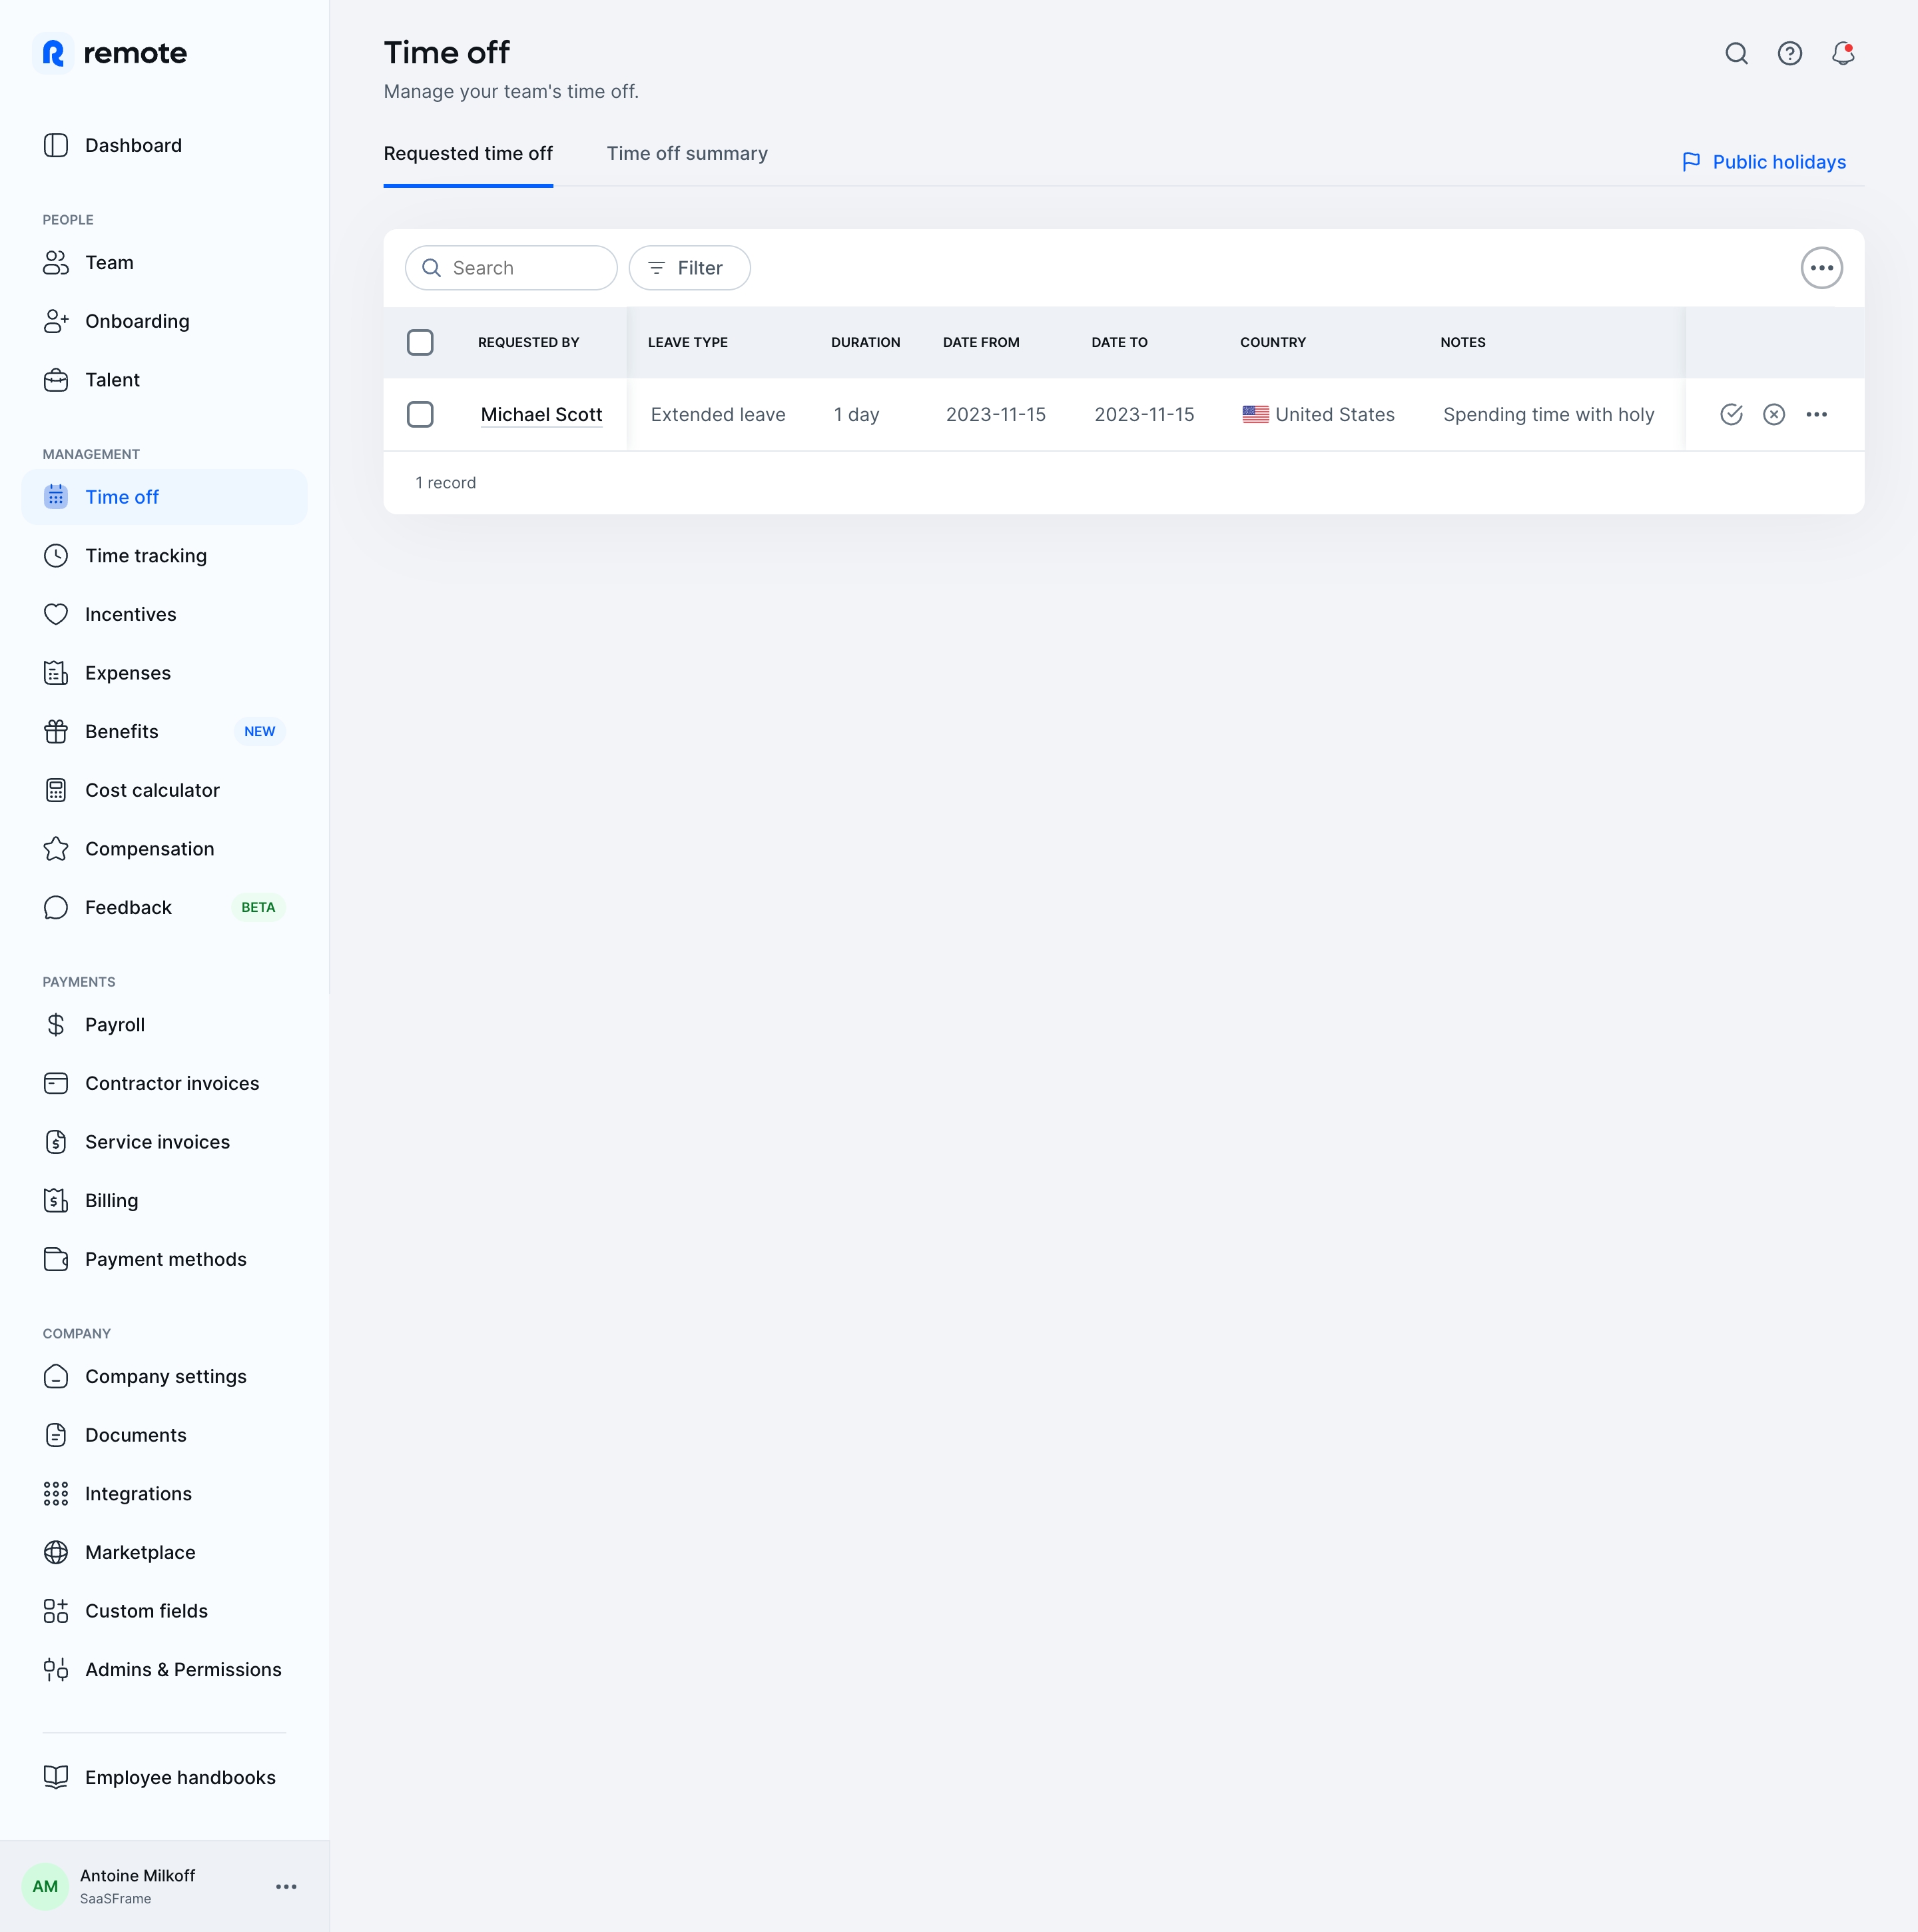The height and width of the screenshot is (1932, 1918).
Task: Open Documents section
Action: (164, 1435)
